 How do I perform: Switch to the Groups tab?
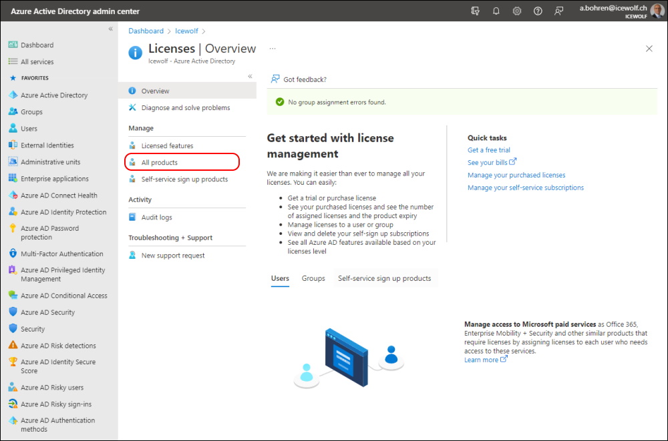[313, 278]
